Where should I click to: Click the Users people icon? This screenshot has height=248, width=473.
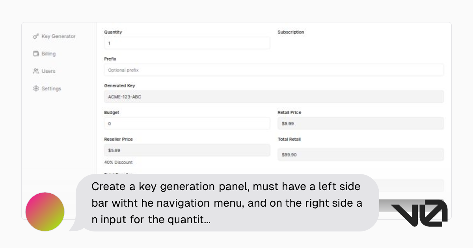[x=35, y=71]
